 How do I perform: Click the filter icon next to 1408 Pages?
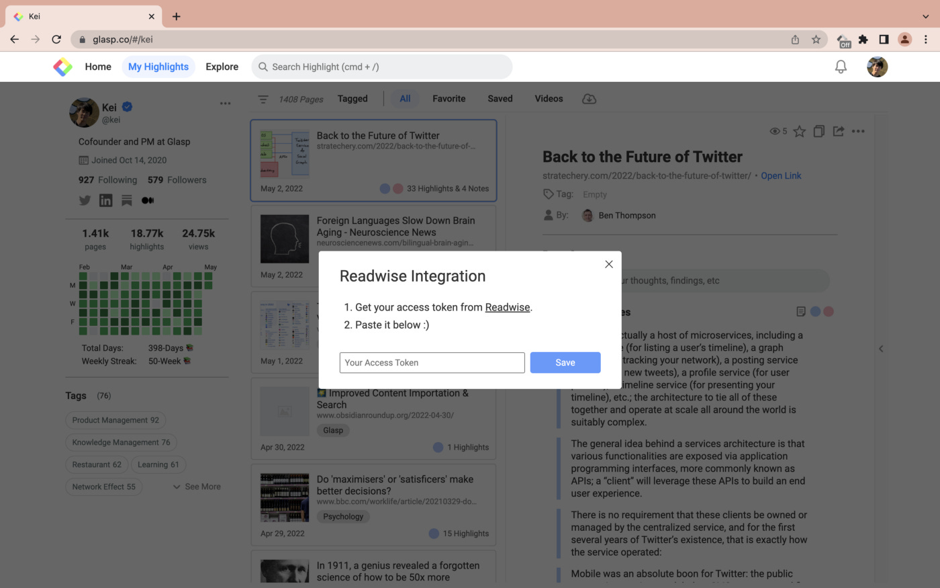tap(263, 99)
